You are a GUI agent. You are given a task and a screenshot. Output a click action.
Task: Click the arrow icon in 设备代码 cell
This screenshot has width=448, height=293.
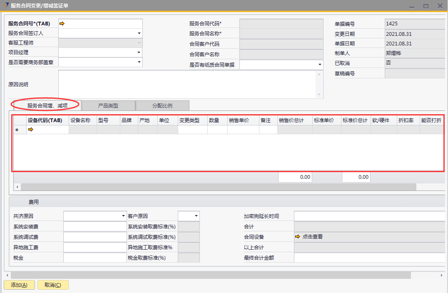[30, 130]
